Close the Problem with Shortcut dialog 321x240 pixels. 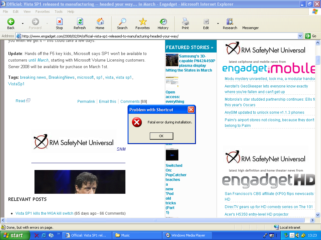coord(191,110)
